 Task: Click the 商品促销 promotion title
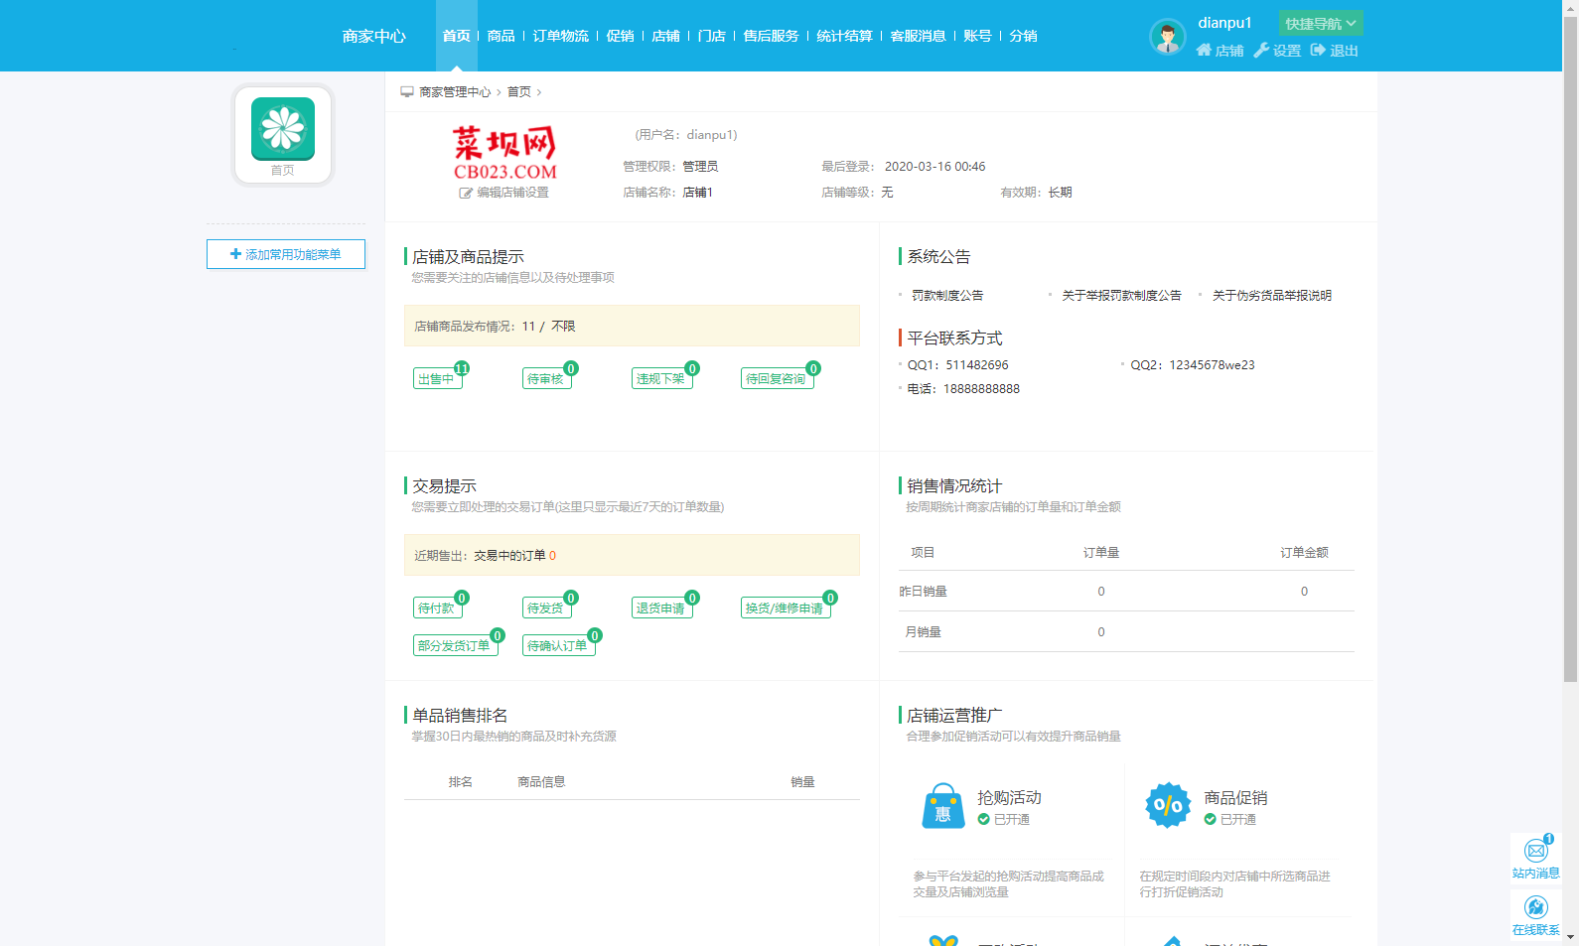point(1235,797)
